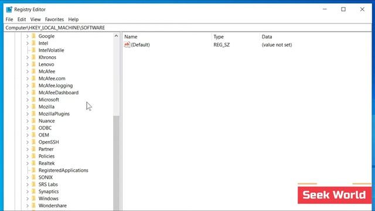The width and height of the screenshot is (375, 211).
Task: Click the registry path address bar
Action: 187,28
